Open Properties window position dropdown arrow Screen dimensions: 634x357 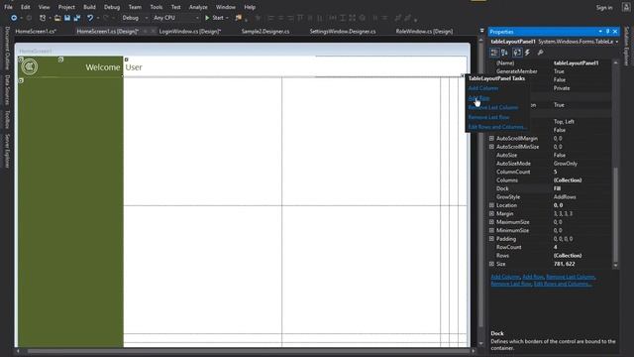coord(600,32)
